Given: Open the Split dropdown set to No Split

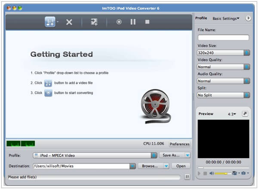Looking at the screenshot, I should pyautogui.click(x=223, y=95).
